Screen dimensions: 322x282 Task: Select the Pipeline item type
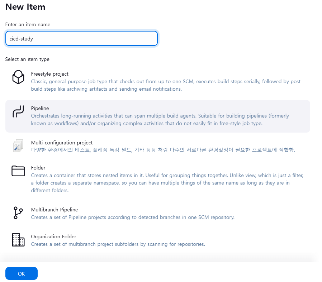pyautogui.click(x=39, y=108)
